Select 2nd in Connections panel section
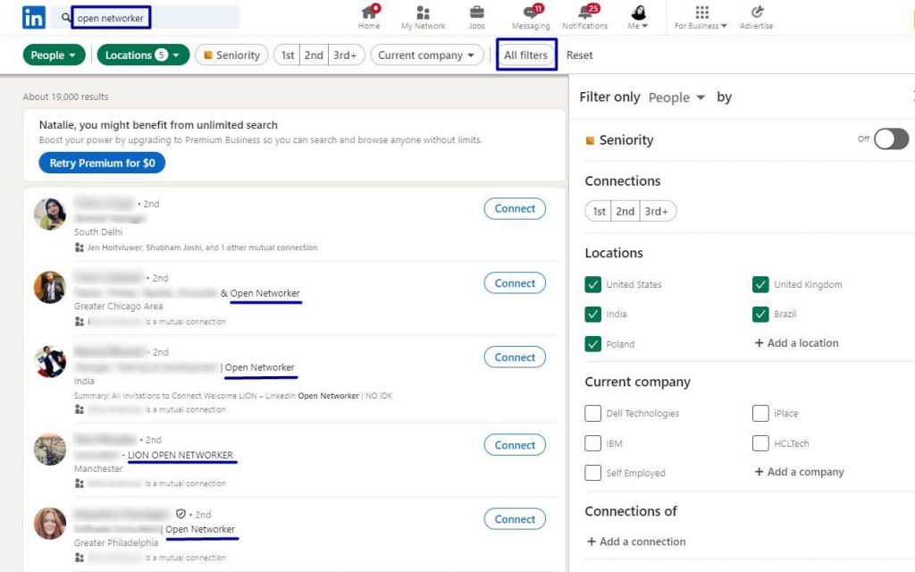 click(625, 211)
